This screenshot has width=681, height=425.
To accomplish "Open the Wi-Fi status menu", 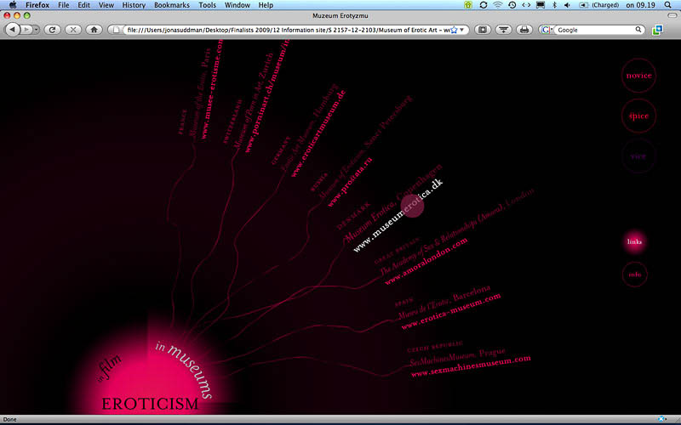I will click(498, 5).
